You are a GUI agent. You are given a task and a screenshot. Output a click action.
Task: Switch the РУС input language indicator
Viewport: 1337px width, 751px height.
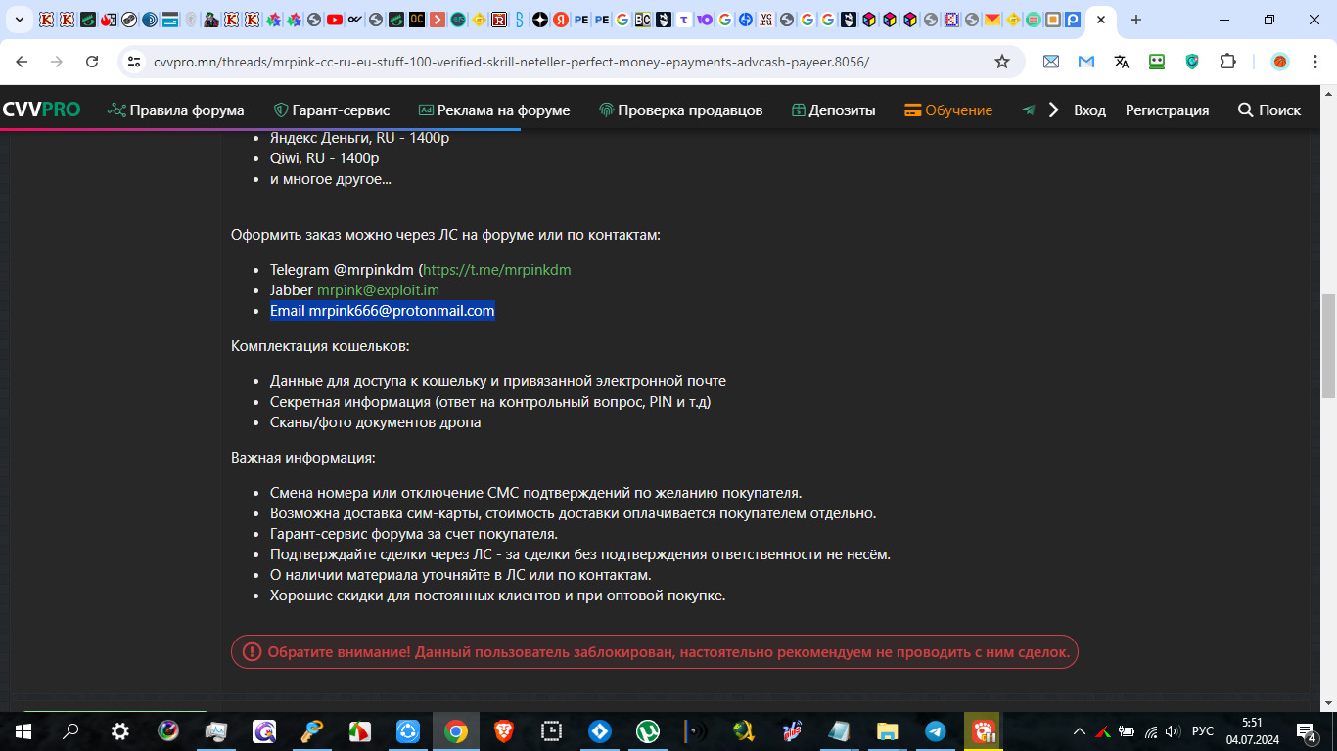1203,731
